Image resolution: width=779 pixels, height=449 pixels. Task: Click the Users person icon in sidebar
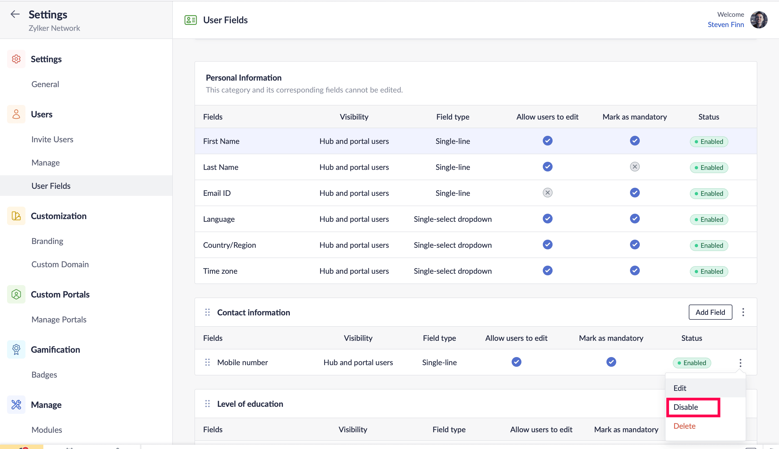[x=16, y=114]
